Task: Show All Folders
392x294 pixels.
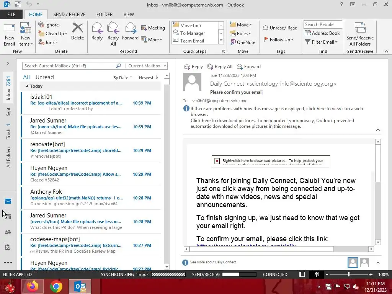Action: coord(8,157)
